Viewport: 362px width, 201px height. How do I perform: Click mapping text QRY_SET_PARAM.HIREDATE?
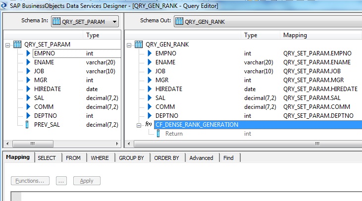[x=320, y=89]
